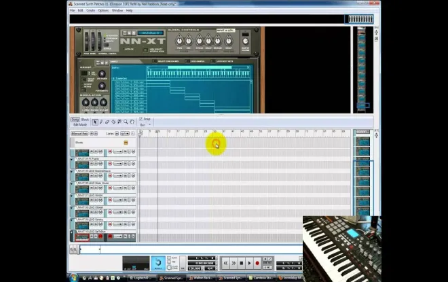Viewport: 448px width, 282px height.
Task: Click the Rewind button in transport
Action: 225,263
